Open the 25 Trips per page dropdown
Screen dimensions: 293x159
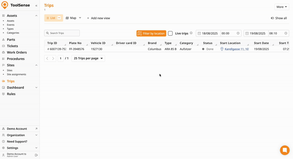click(x=88, y=58)
